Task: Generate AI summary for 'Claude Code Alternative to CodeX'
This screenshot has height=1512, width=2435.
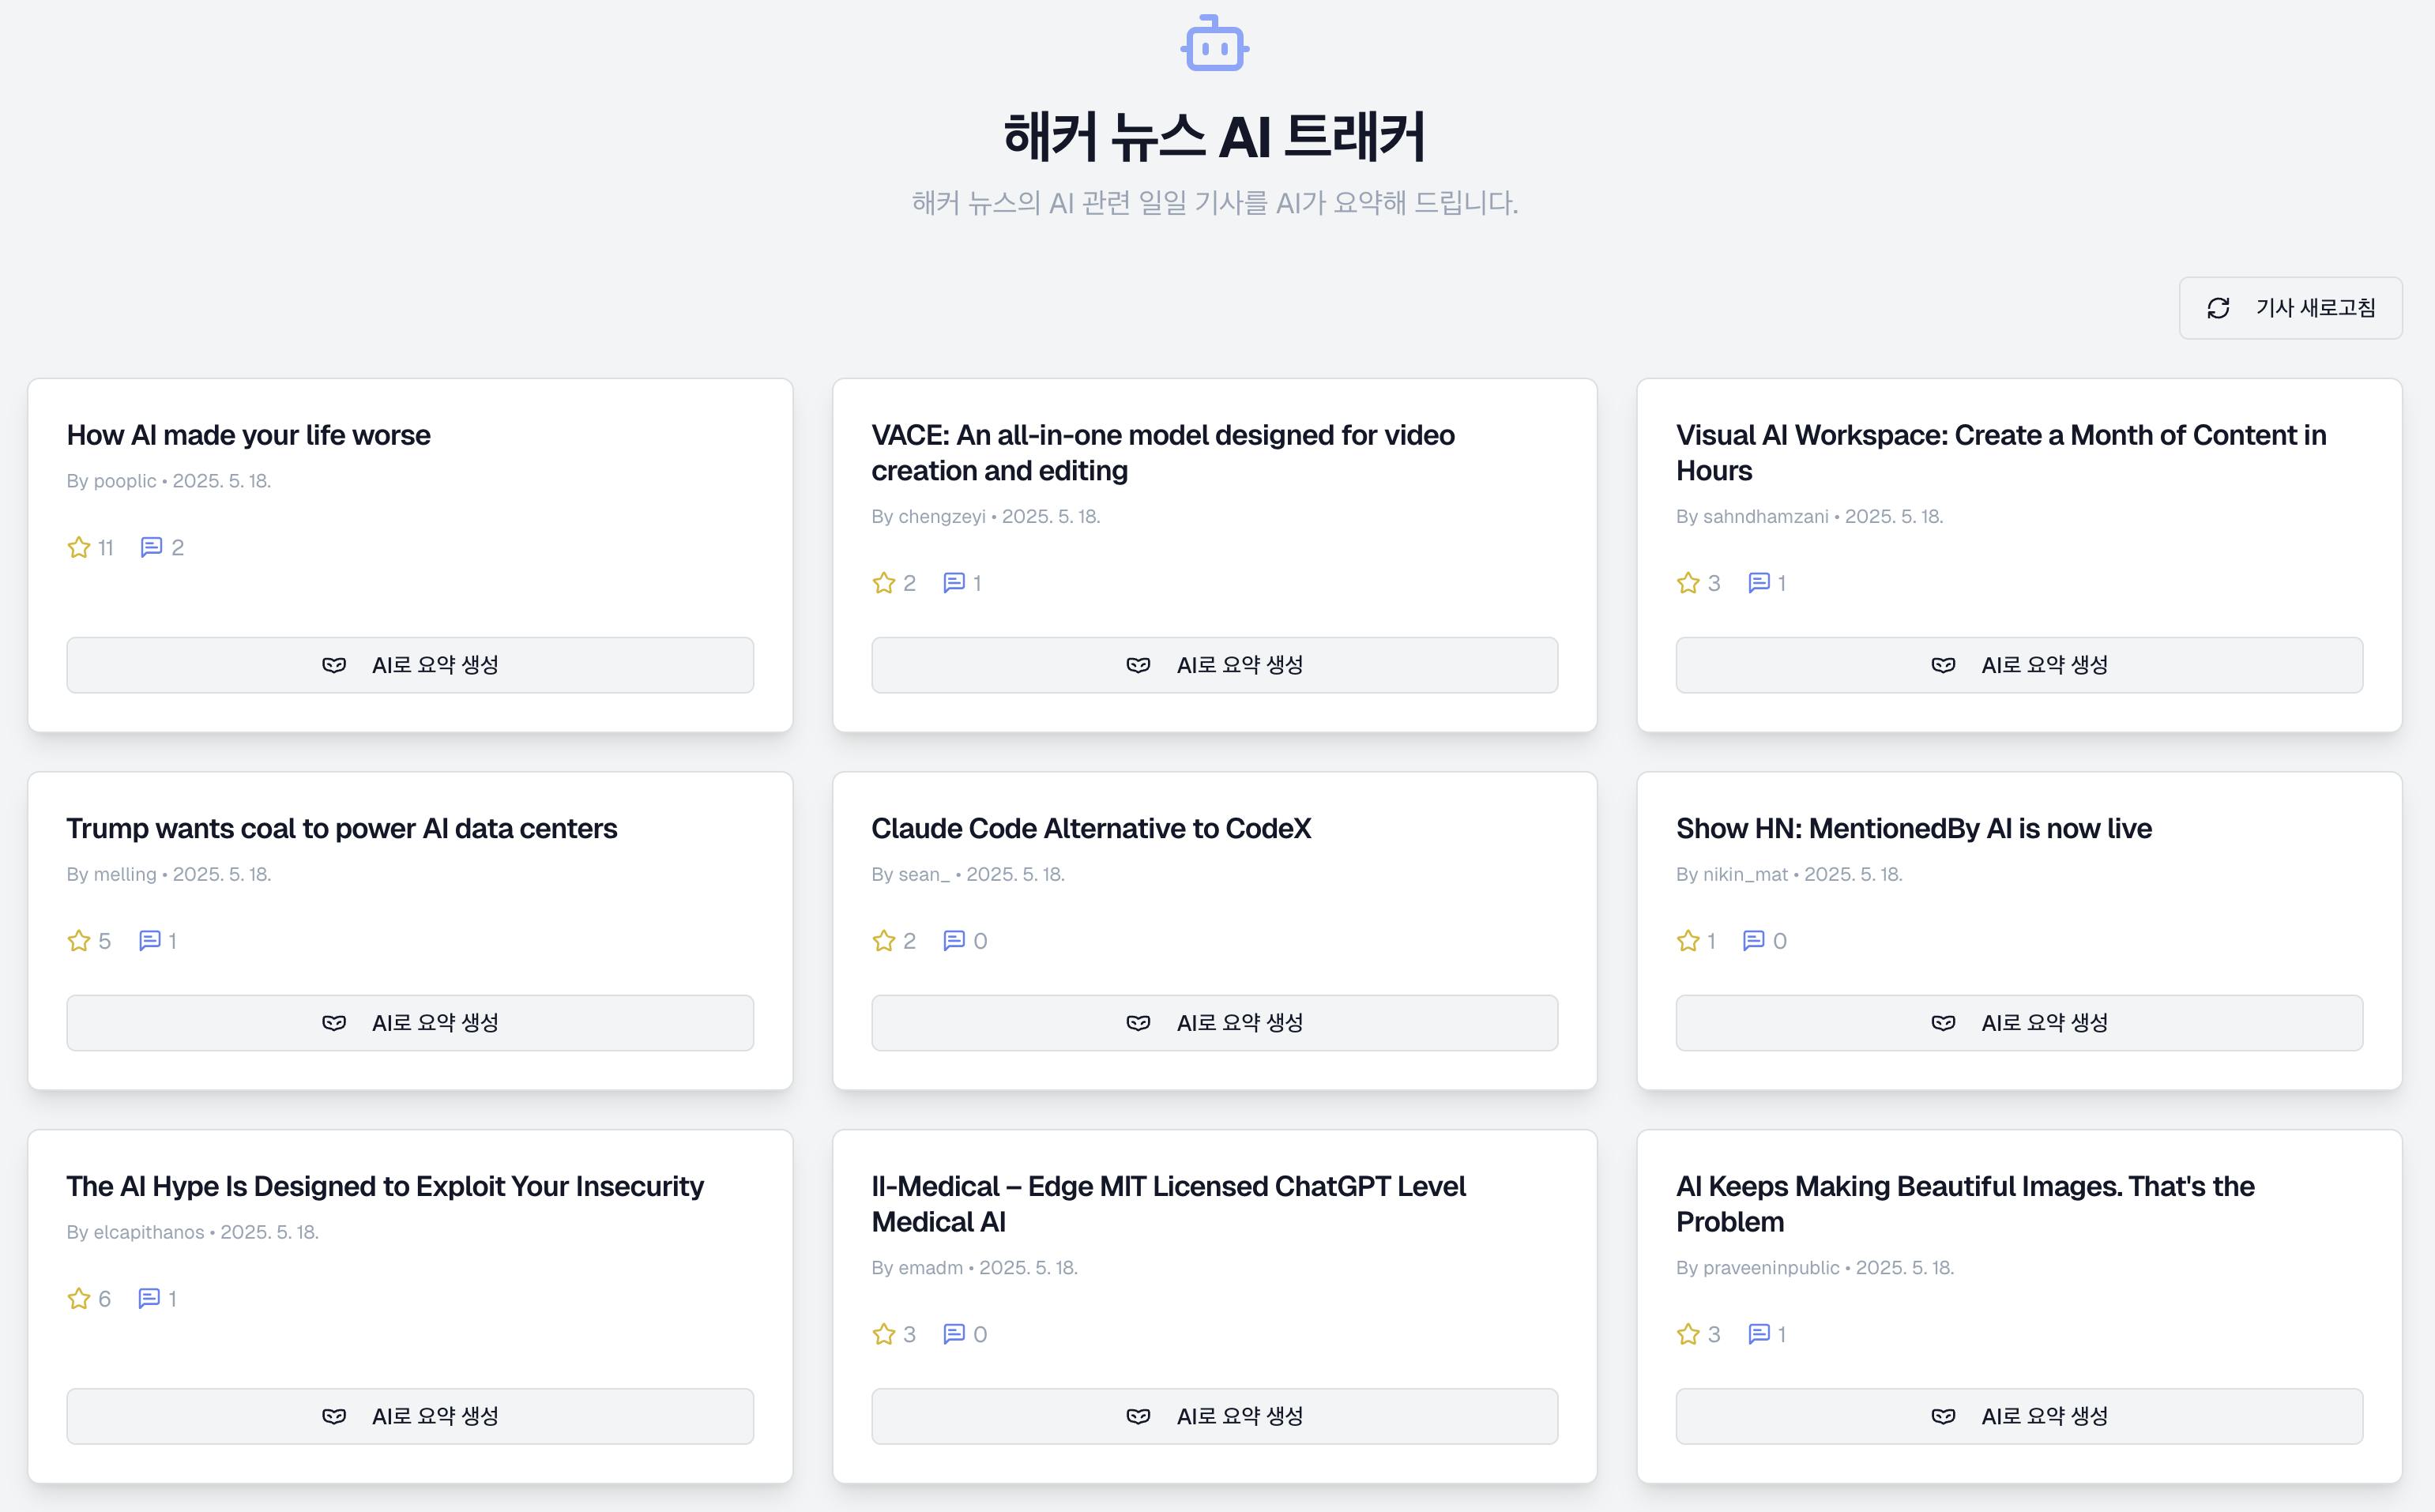Action: click(x=1214, y=1022)
